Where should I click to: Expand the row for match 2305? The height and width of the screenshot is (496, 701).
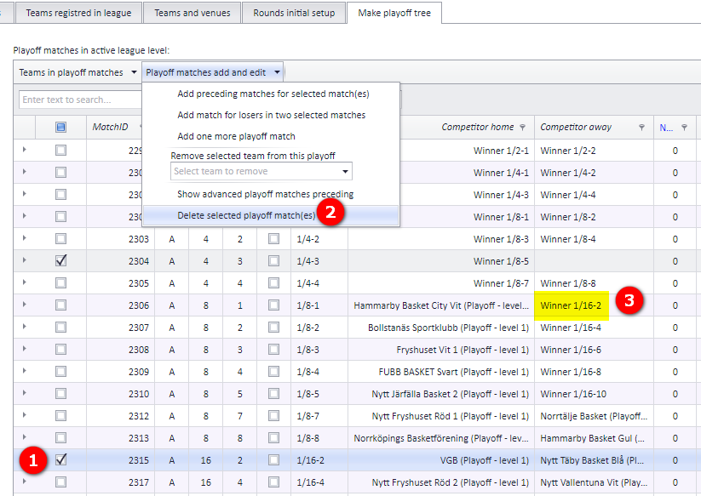[25, 282]
